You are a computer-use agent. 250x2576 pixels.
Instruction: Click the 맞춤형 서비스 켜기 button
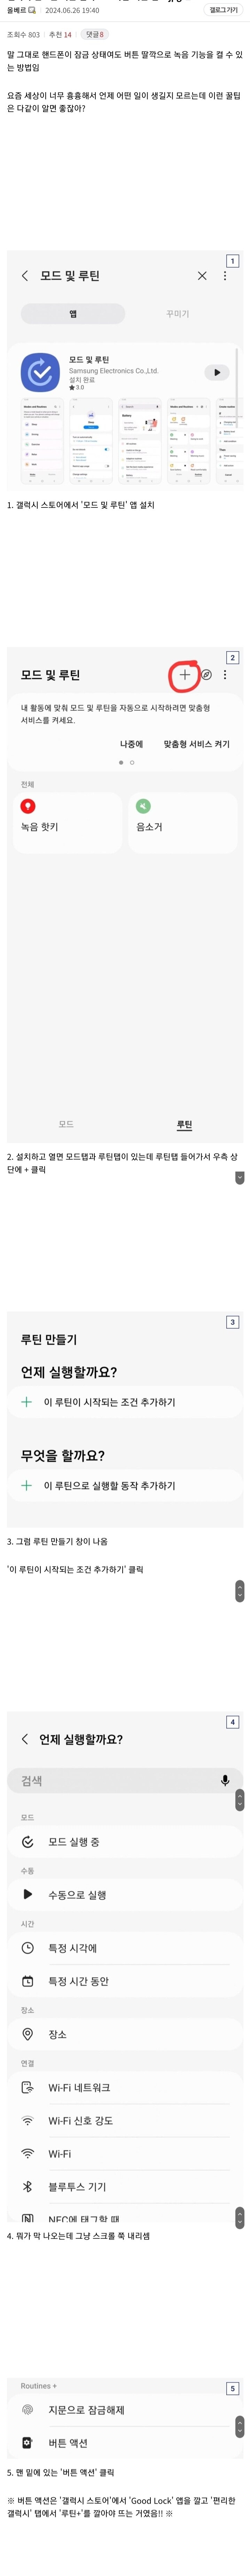pyautogui.click(x=196, y=744)
